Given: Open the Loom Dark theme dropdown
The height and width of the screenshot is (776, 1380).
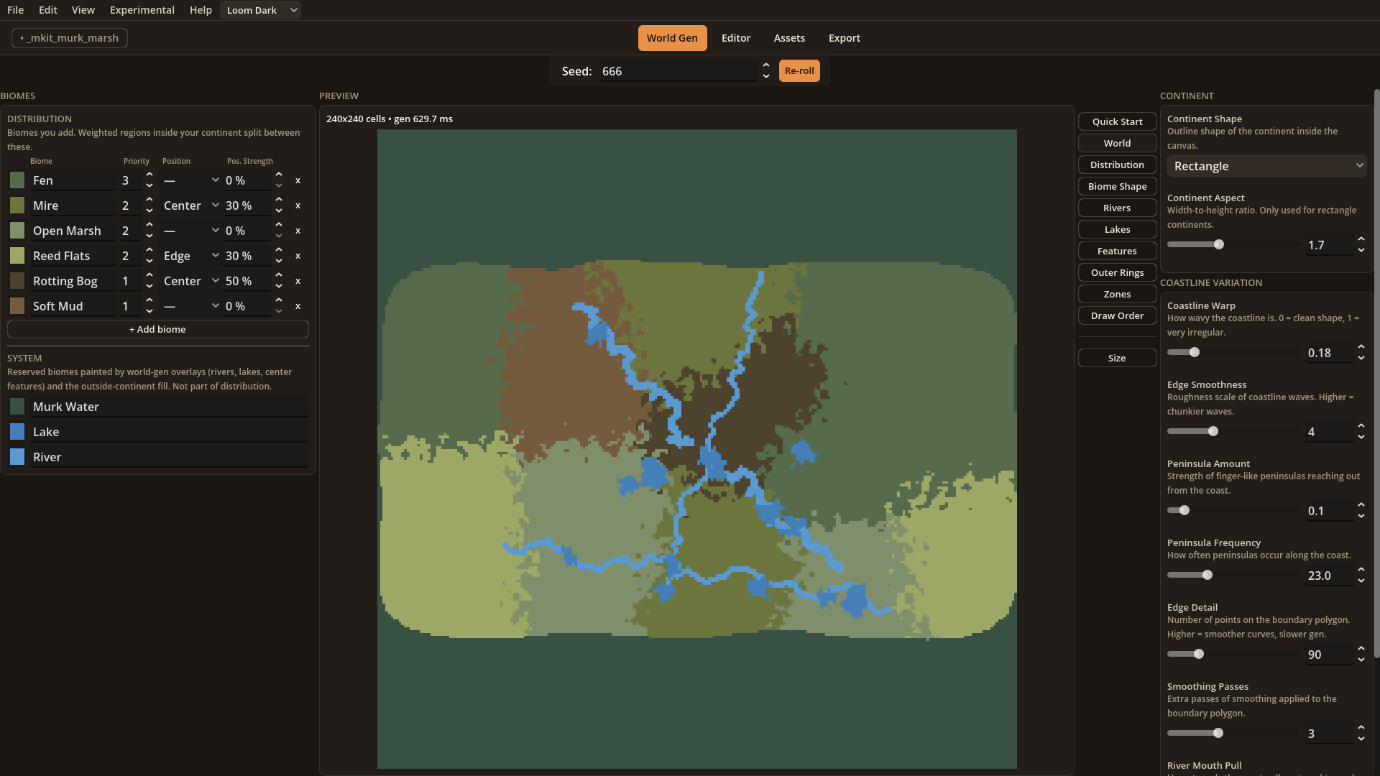Looking at the screenshot, I should [260, 10].
